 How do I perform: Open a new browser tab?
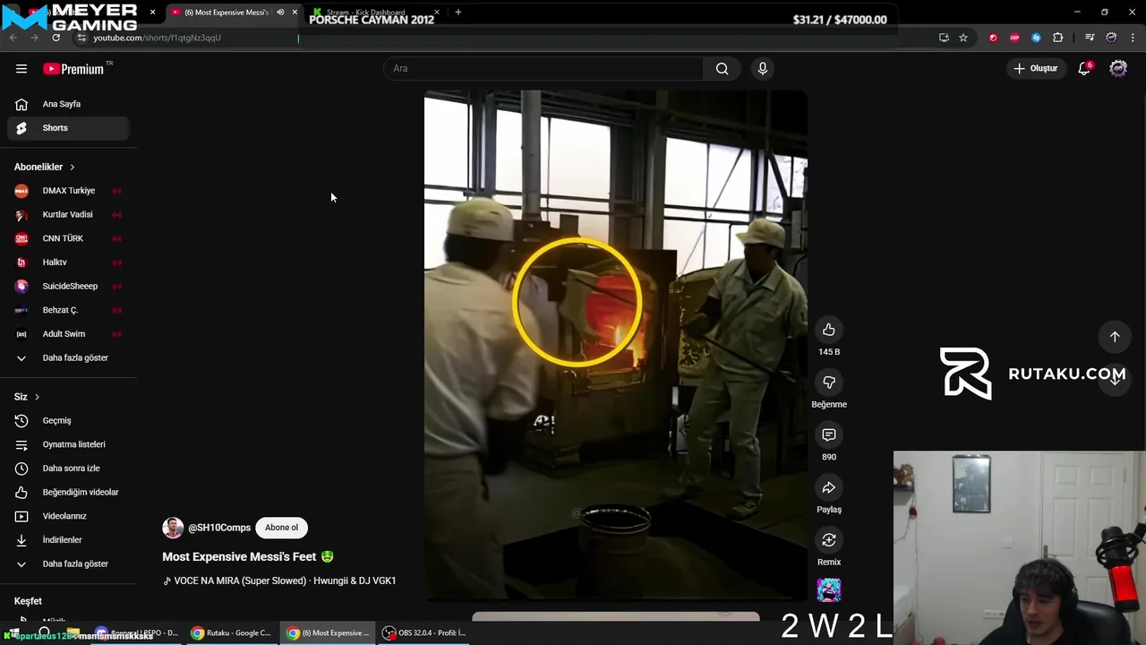pyautogui.click(x=458, y=13)
